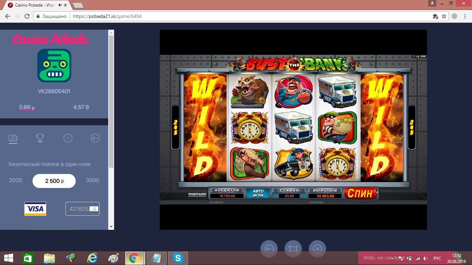Click the green robot avatar

pos(54,66)
